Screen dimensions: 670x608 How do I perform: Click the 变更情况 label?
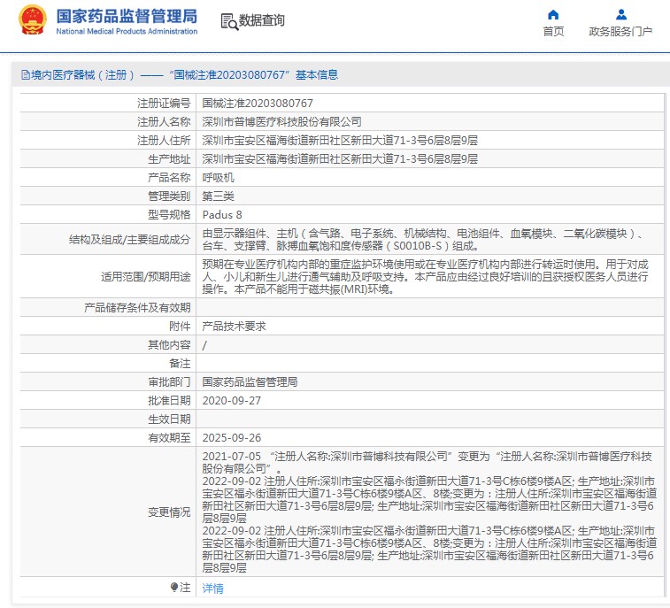point(169,512)
